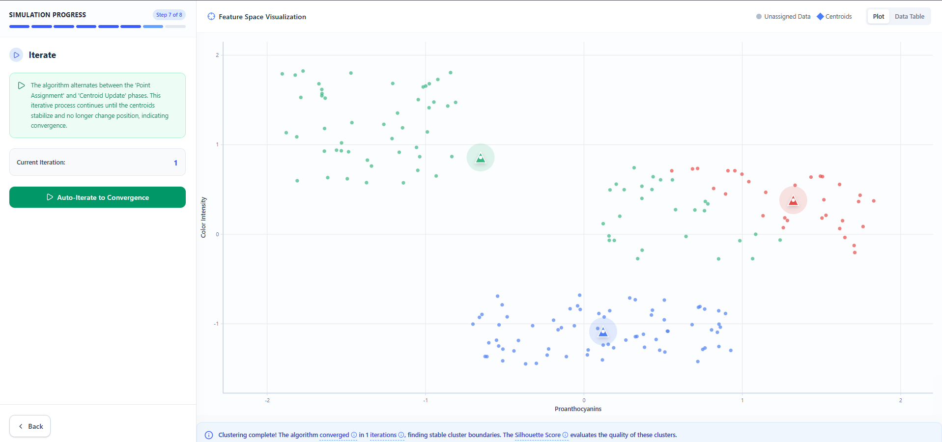This screenshot has height=442, width=942.
Task: Click the Feature Space Visualization crosshair icon
Action: click(211, 17)
